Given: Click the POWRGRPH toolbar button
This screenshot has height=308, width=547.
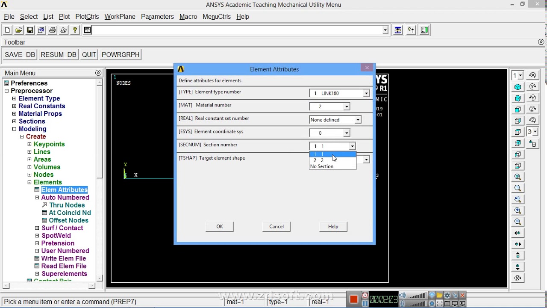Looking at the screenshot, I should tap(121, 55).
